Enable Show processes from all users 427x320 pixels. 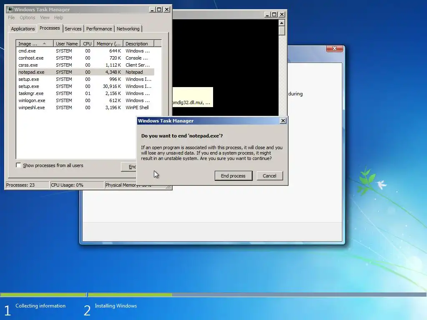coord(18,165)
